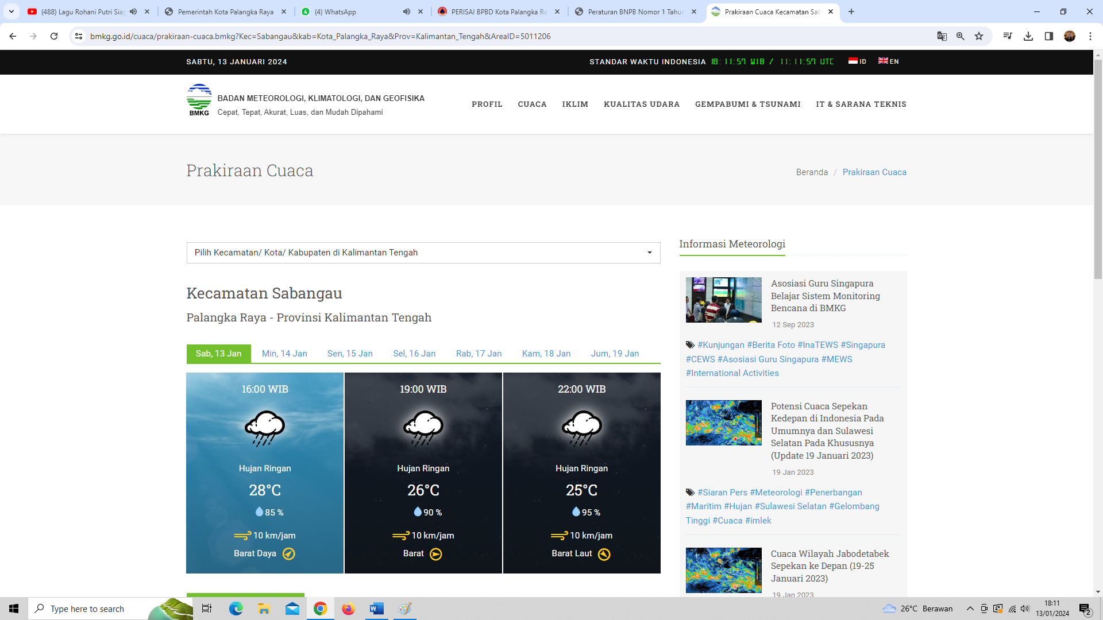This screenshot has width=1103, height=620.
Task: Click the #Kunjungan hashtag link
Action: pos(721,345)
